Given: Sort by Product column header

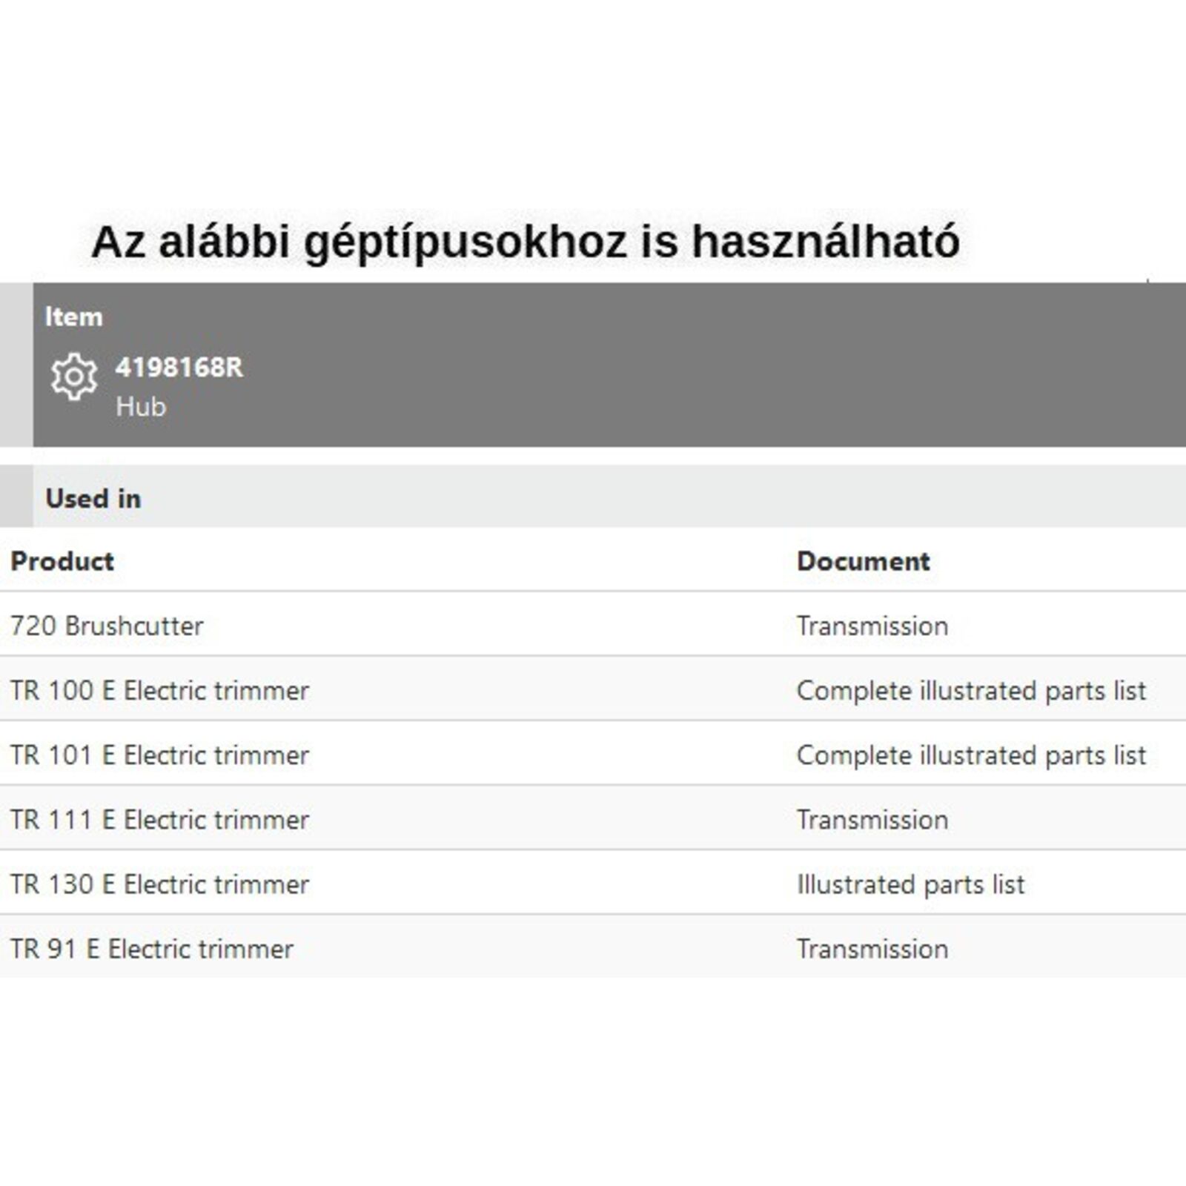Looking at the screenshot, I should pos(62,561).
